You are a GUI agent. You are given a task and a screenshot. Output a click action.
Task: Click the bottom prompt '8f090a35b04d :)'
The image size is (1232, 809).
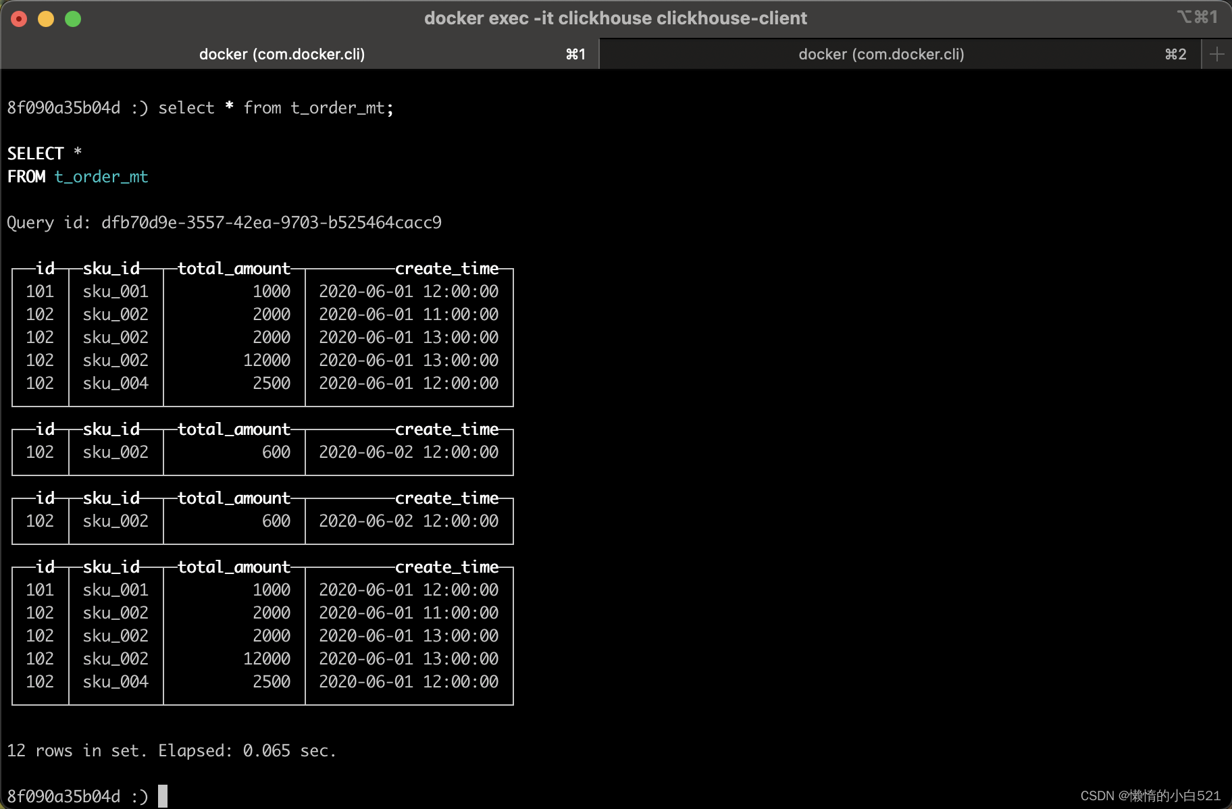coord(78,797)
